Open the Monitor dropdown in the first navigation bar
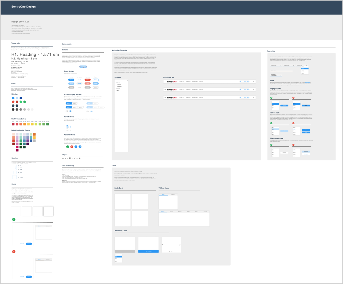 [181, 82]
